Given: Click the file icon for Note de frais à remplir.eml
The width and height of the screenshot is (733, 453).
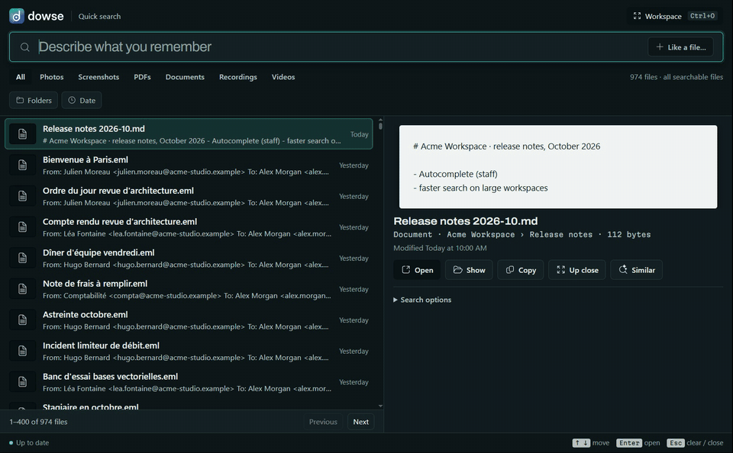Looking at the screenshot, I should pyautogui.click(x=22, y=289).
